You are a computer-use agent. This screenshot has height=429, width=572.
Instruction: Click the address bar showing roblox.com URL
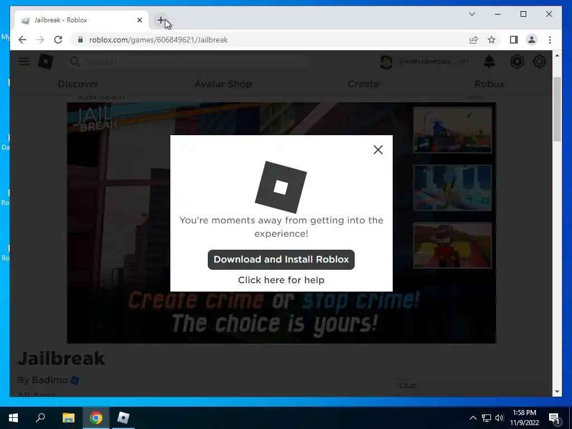pos(269,40)
